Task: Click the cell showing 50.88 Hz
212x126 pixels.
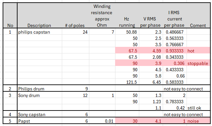Action: pyautogui.click(x=127, y=32)
